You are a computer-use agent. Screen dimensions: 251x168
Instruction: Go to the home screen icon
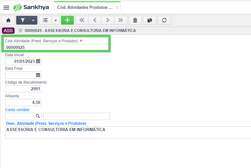click(8, 20)
